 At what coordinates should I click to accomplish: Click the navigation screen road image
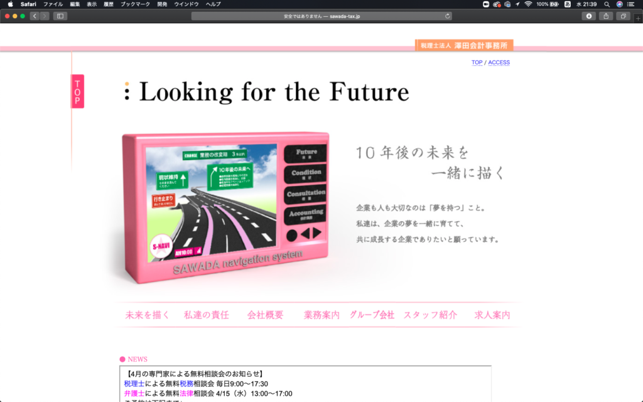coord(212,203)
